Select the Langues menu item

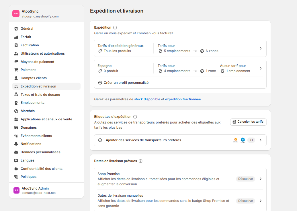(46, 160)
